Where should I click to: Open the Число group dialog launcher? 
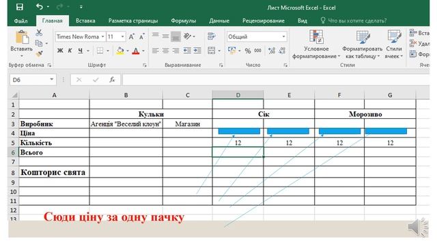point(285,66)
